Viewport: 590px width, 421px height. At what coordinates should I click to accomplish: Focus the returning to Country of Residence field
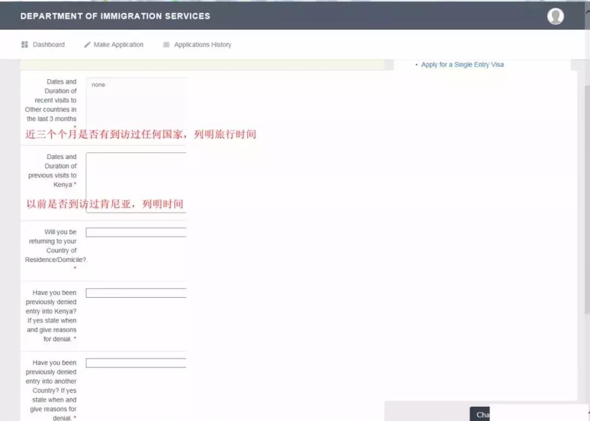click(135, 232)
